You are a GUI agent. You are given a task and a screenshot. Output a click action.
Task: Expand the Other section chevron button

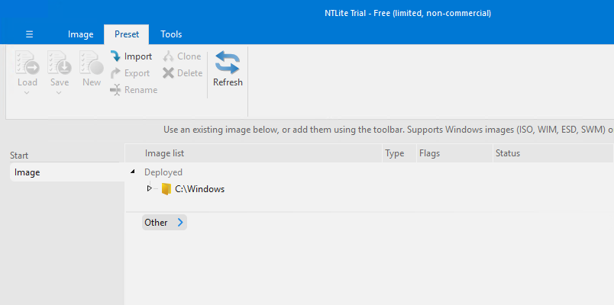tap(164, 223)
